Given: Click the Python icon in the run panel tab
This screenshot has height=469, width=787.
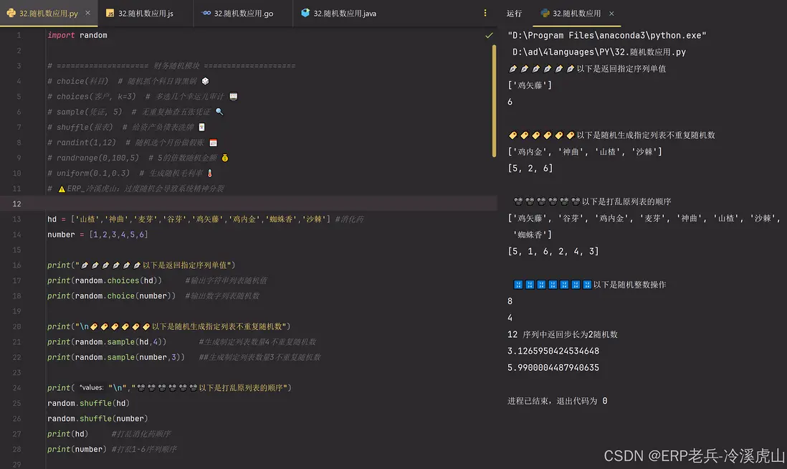Looking at the screenshot, I should [545, 14].
